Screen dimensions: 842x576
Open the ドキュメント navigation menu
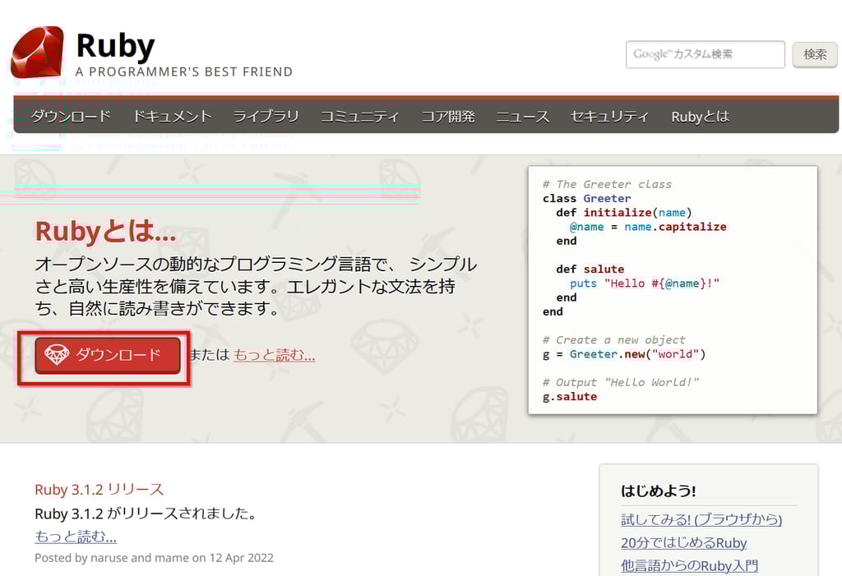(x=171, y=117)
